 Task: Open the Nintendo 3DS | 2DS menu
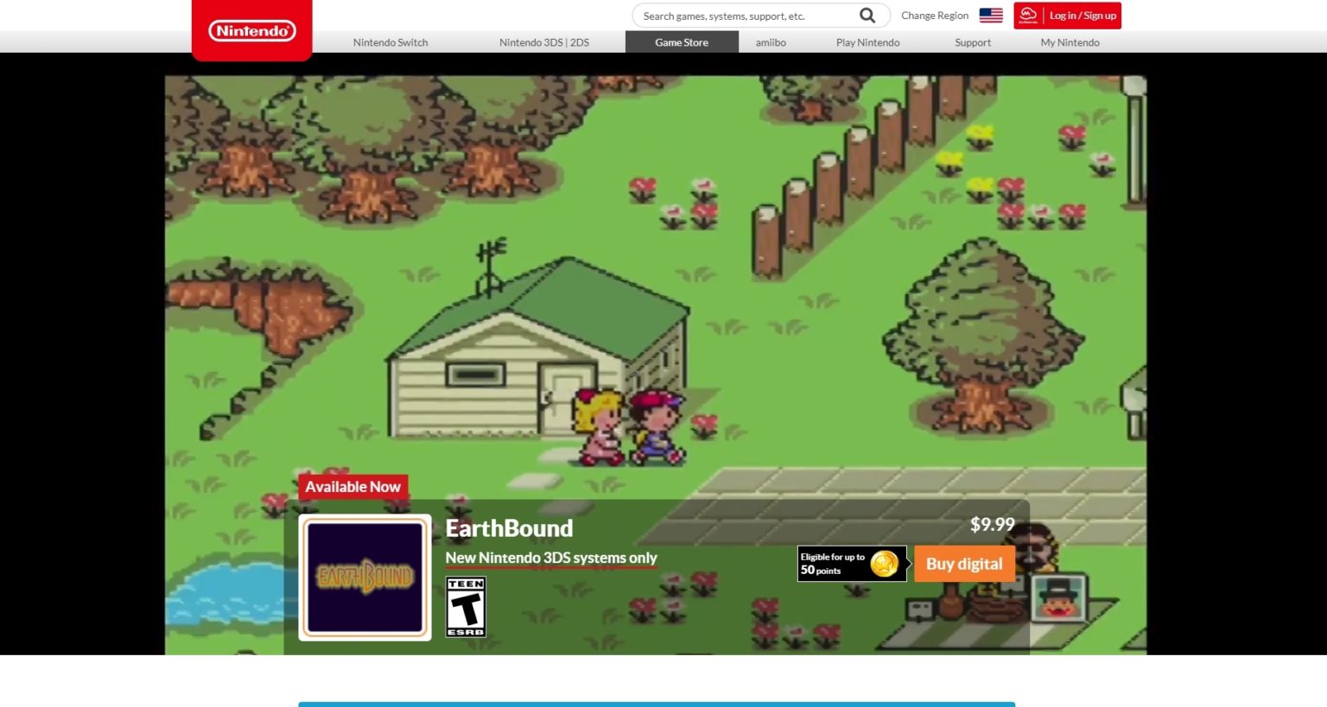click(x=544, y=42)
